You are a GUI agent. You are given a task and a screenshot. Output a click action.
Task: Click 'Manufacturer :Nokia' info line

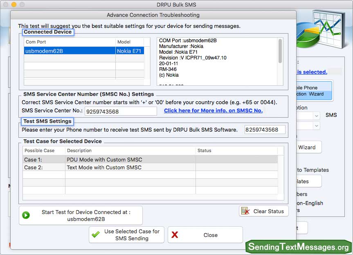[x=181, y=46]
